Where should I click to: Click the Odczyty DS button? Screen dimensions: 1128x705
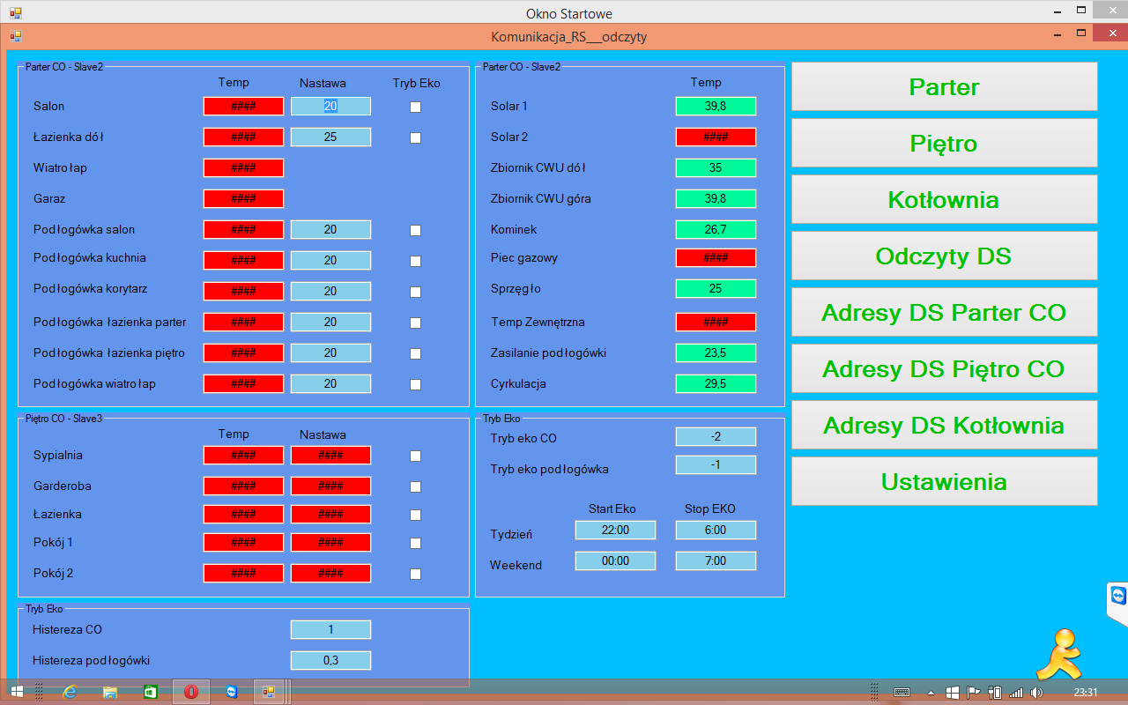click(945, 256)
